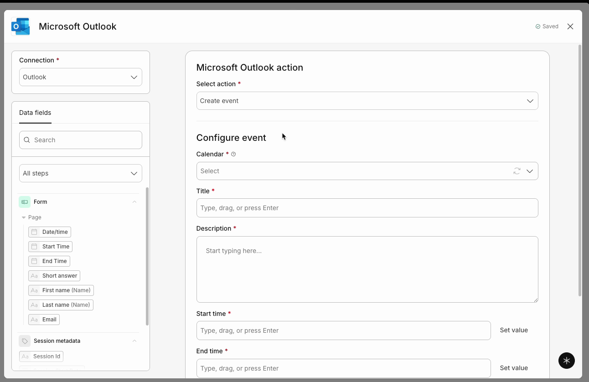Open the Connection dropdown showing Outlook

tap(81, 77)
